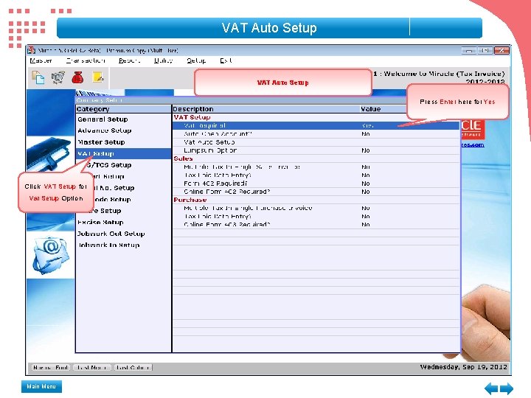Select the Vat Required row
The image size is (531, 398).
(x=316, y=125)
